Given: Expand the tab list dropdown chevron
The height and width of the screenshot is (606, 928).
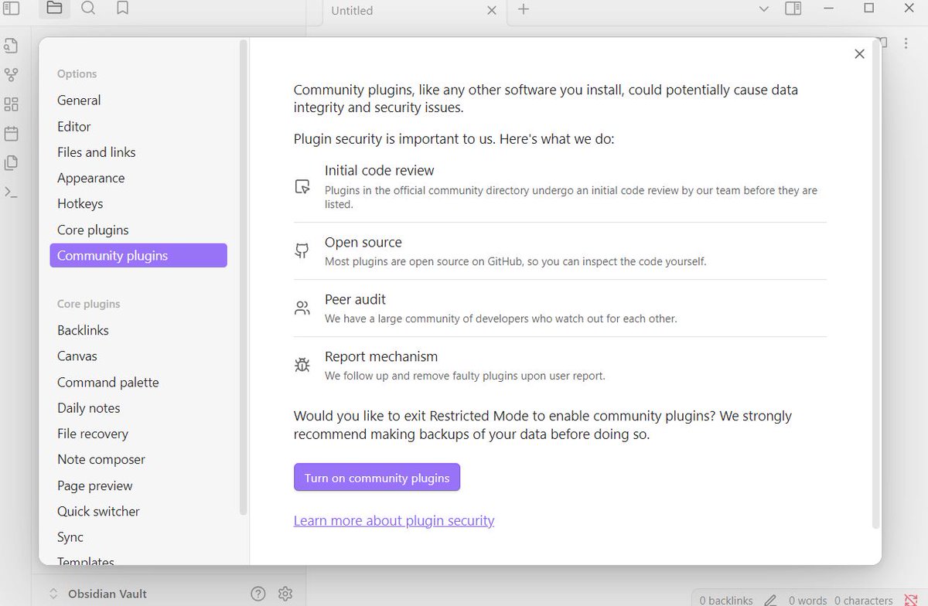Looking at the screenshot, I should coord(763,9).
